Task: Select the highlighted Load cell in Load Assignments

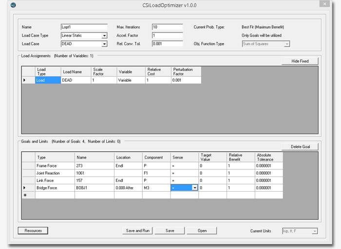Action: point(48,80)
